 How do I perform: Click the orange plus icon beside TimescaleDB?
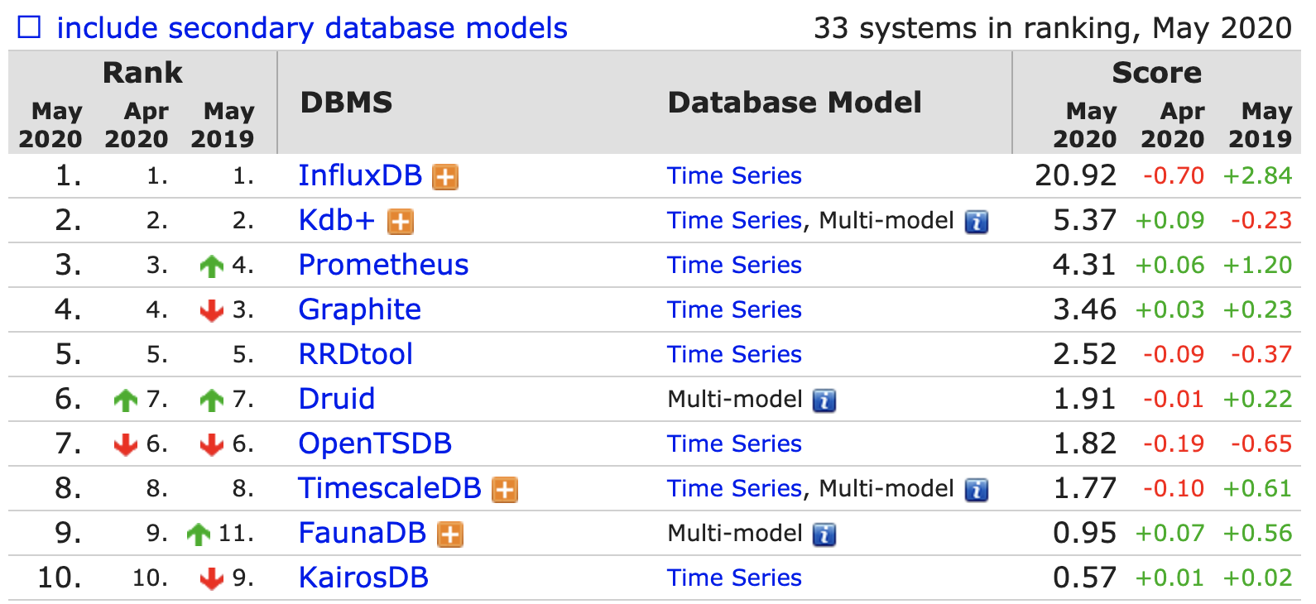click(505, 490)
